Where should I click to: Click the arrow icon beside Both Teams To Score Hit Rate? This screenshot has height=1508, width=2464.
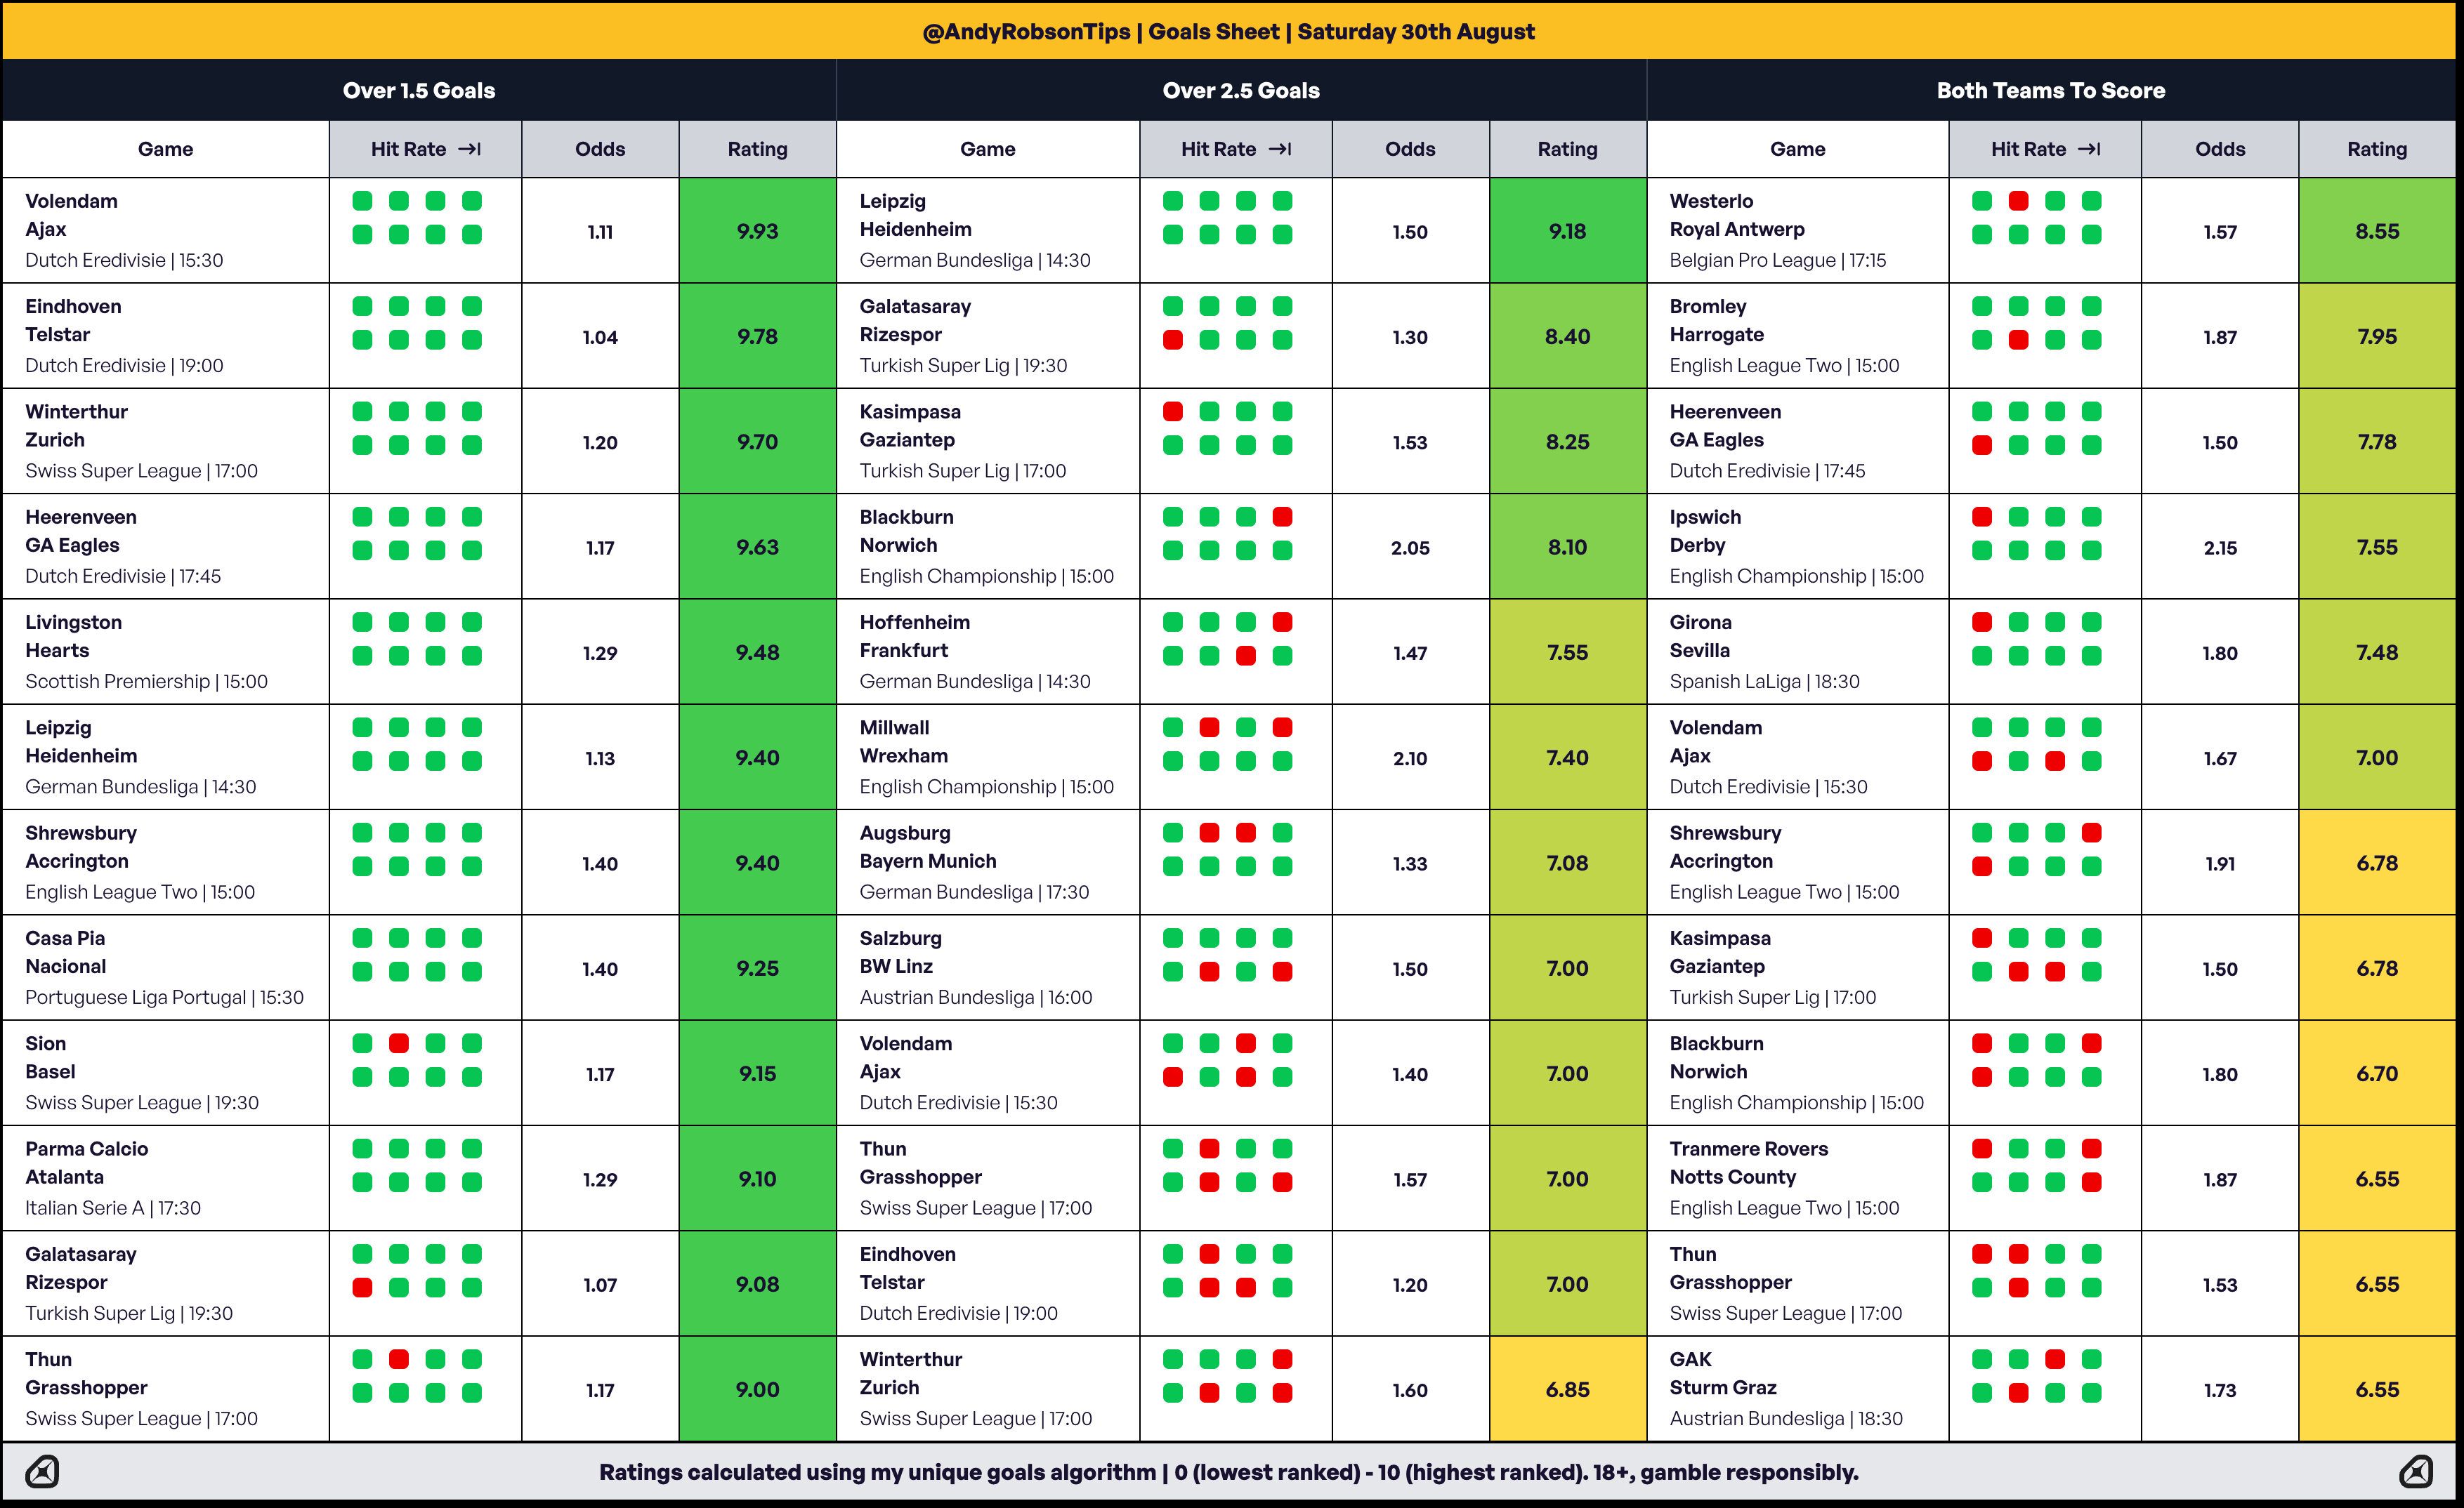pos(2089,149)
